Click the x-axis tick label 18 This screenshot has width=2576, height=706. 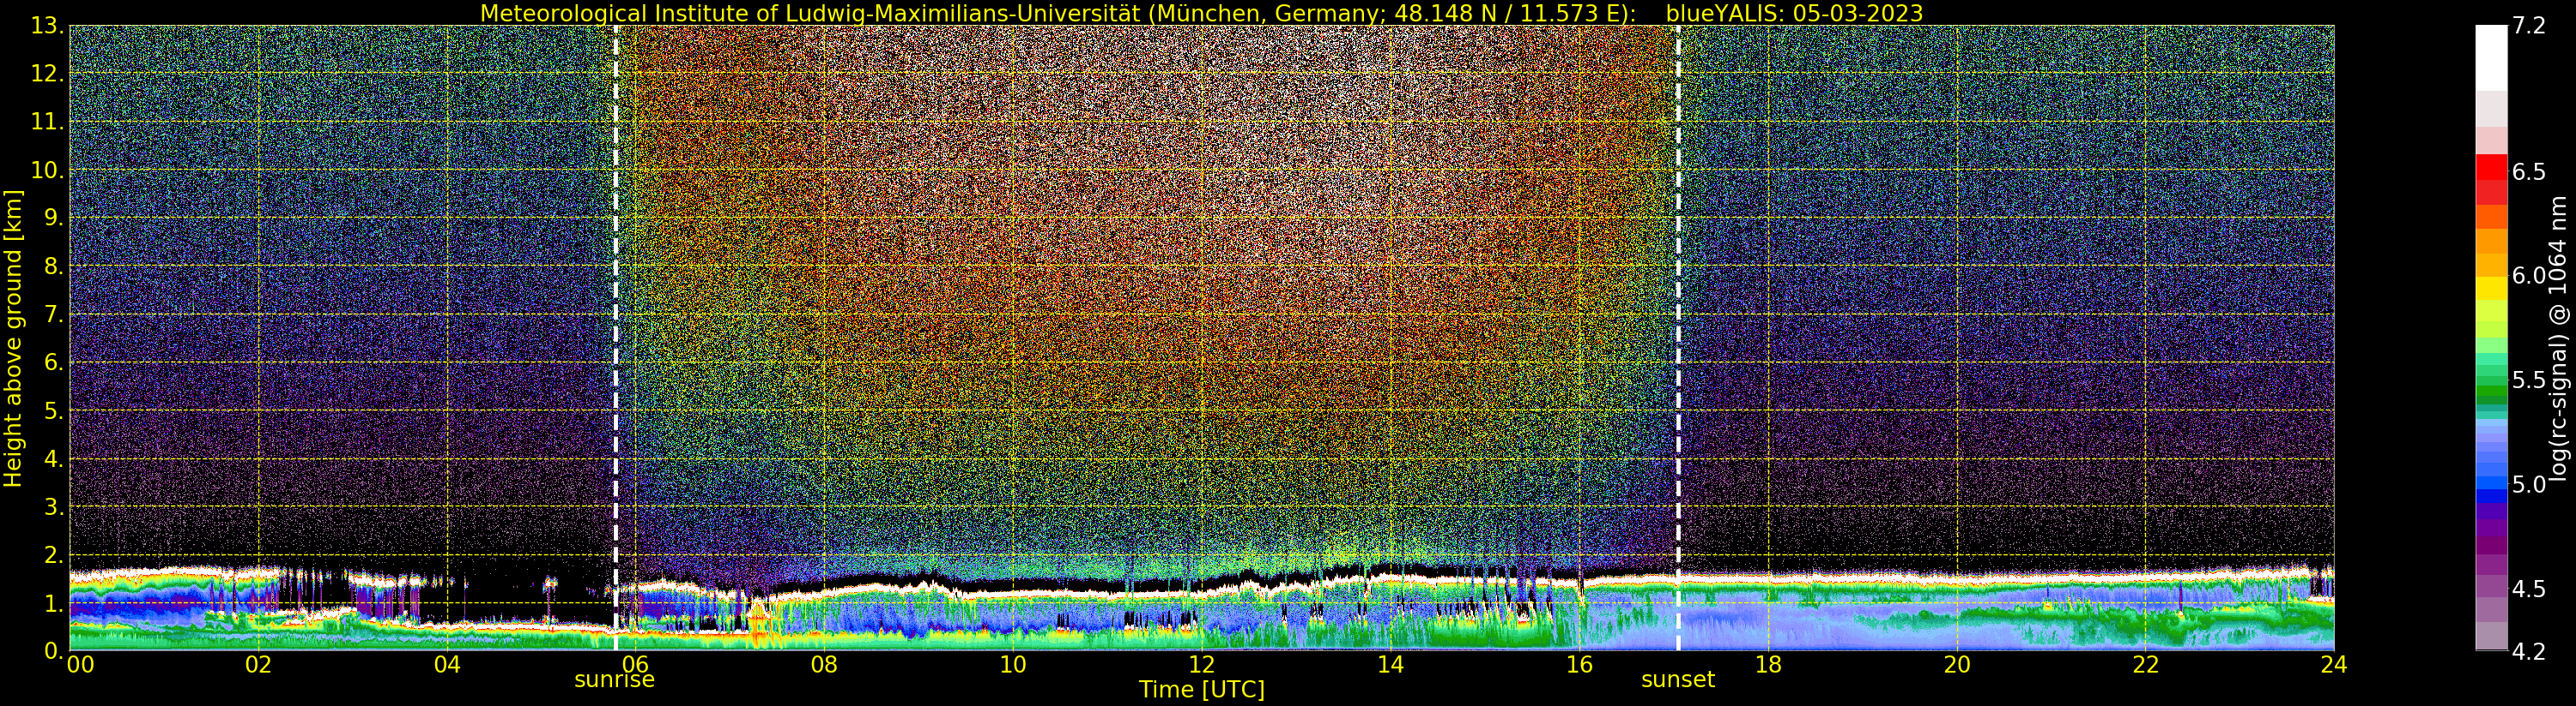pyautogui.click(x=1768, y=665)
